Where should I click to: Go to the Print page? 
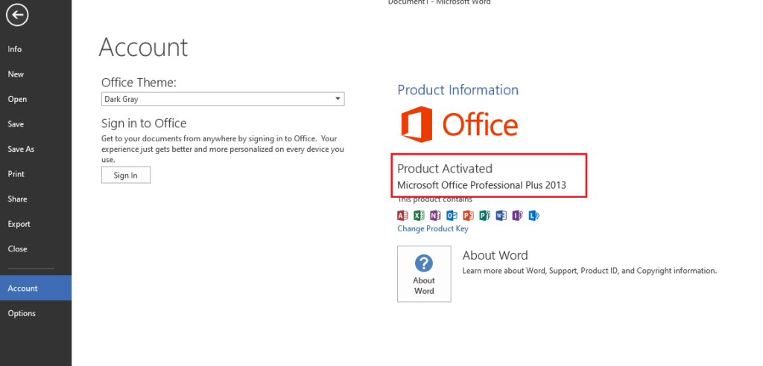(36, 174)
